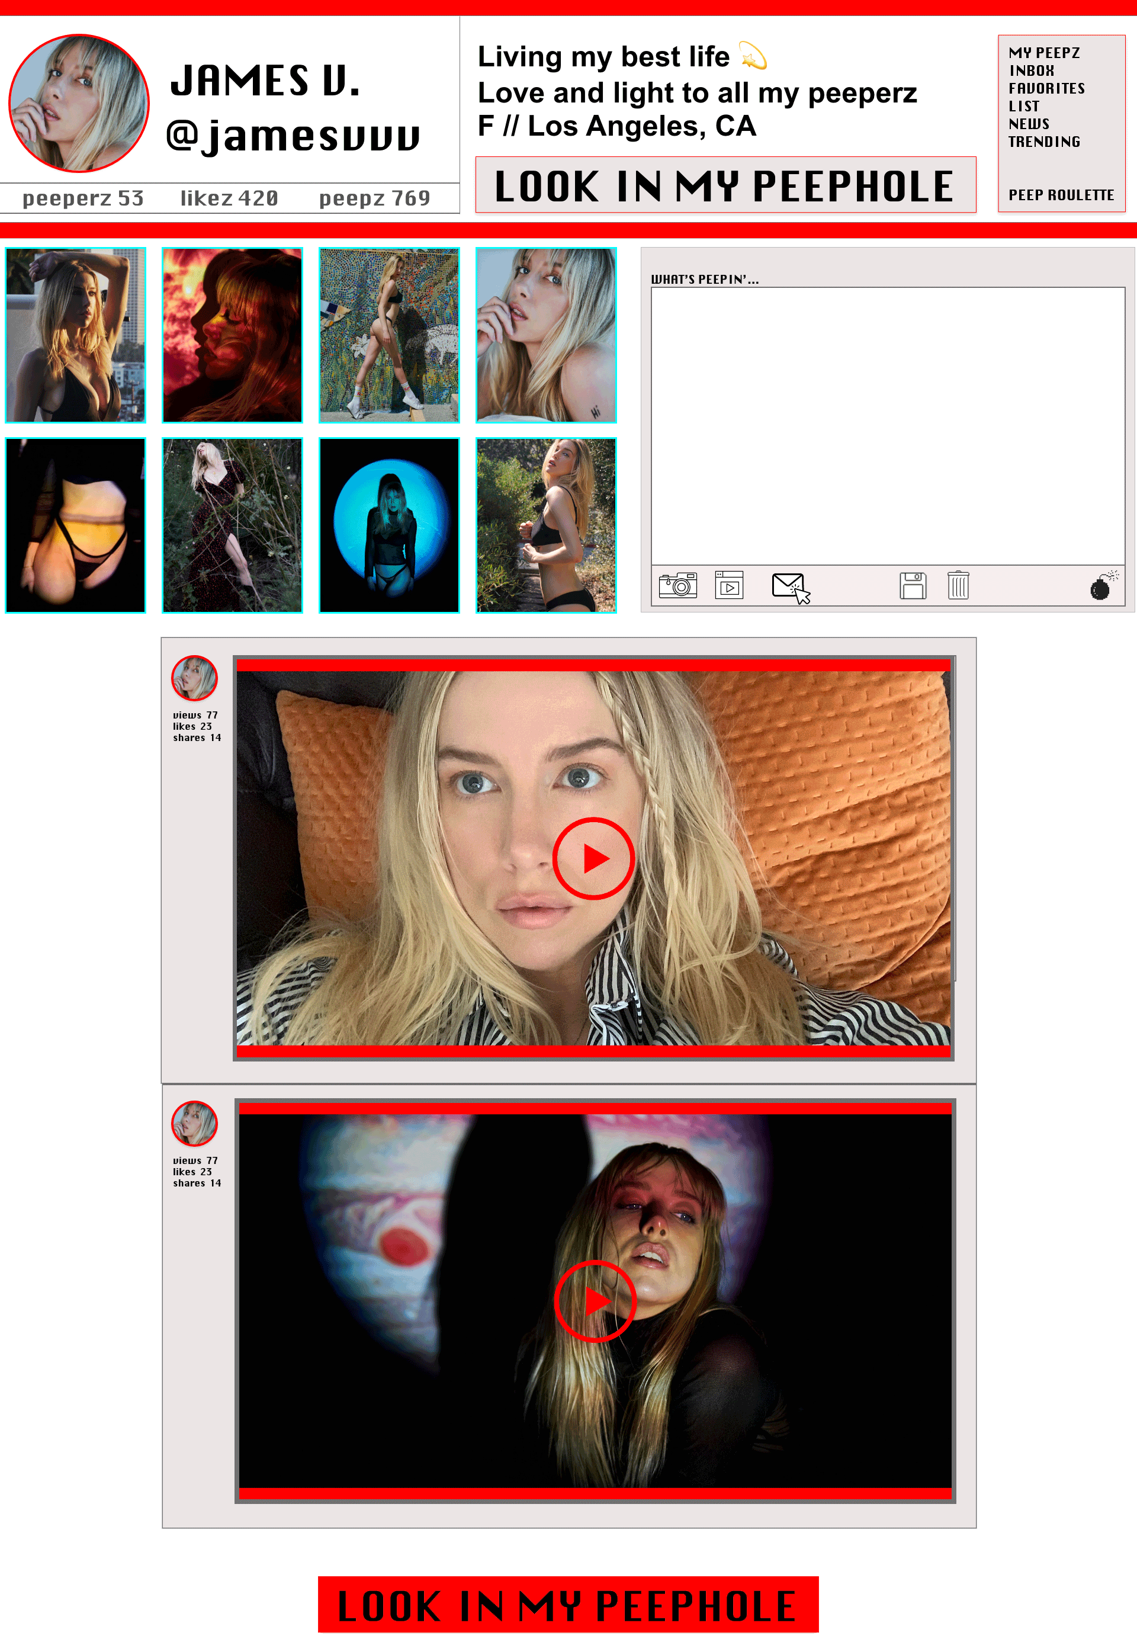Viewport: 1137px width, 1642px height.
Task: Open MY PEEPZ menu item
Action: pyautogui.click(x=1043, y=53)
